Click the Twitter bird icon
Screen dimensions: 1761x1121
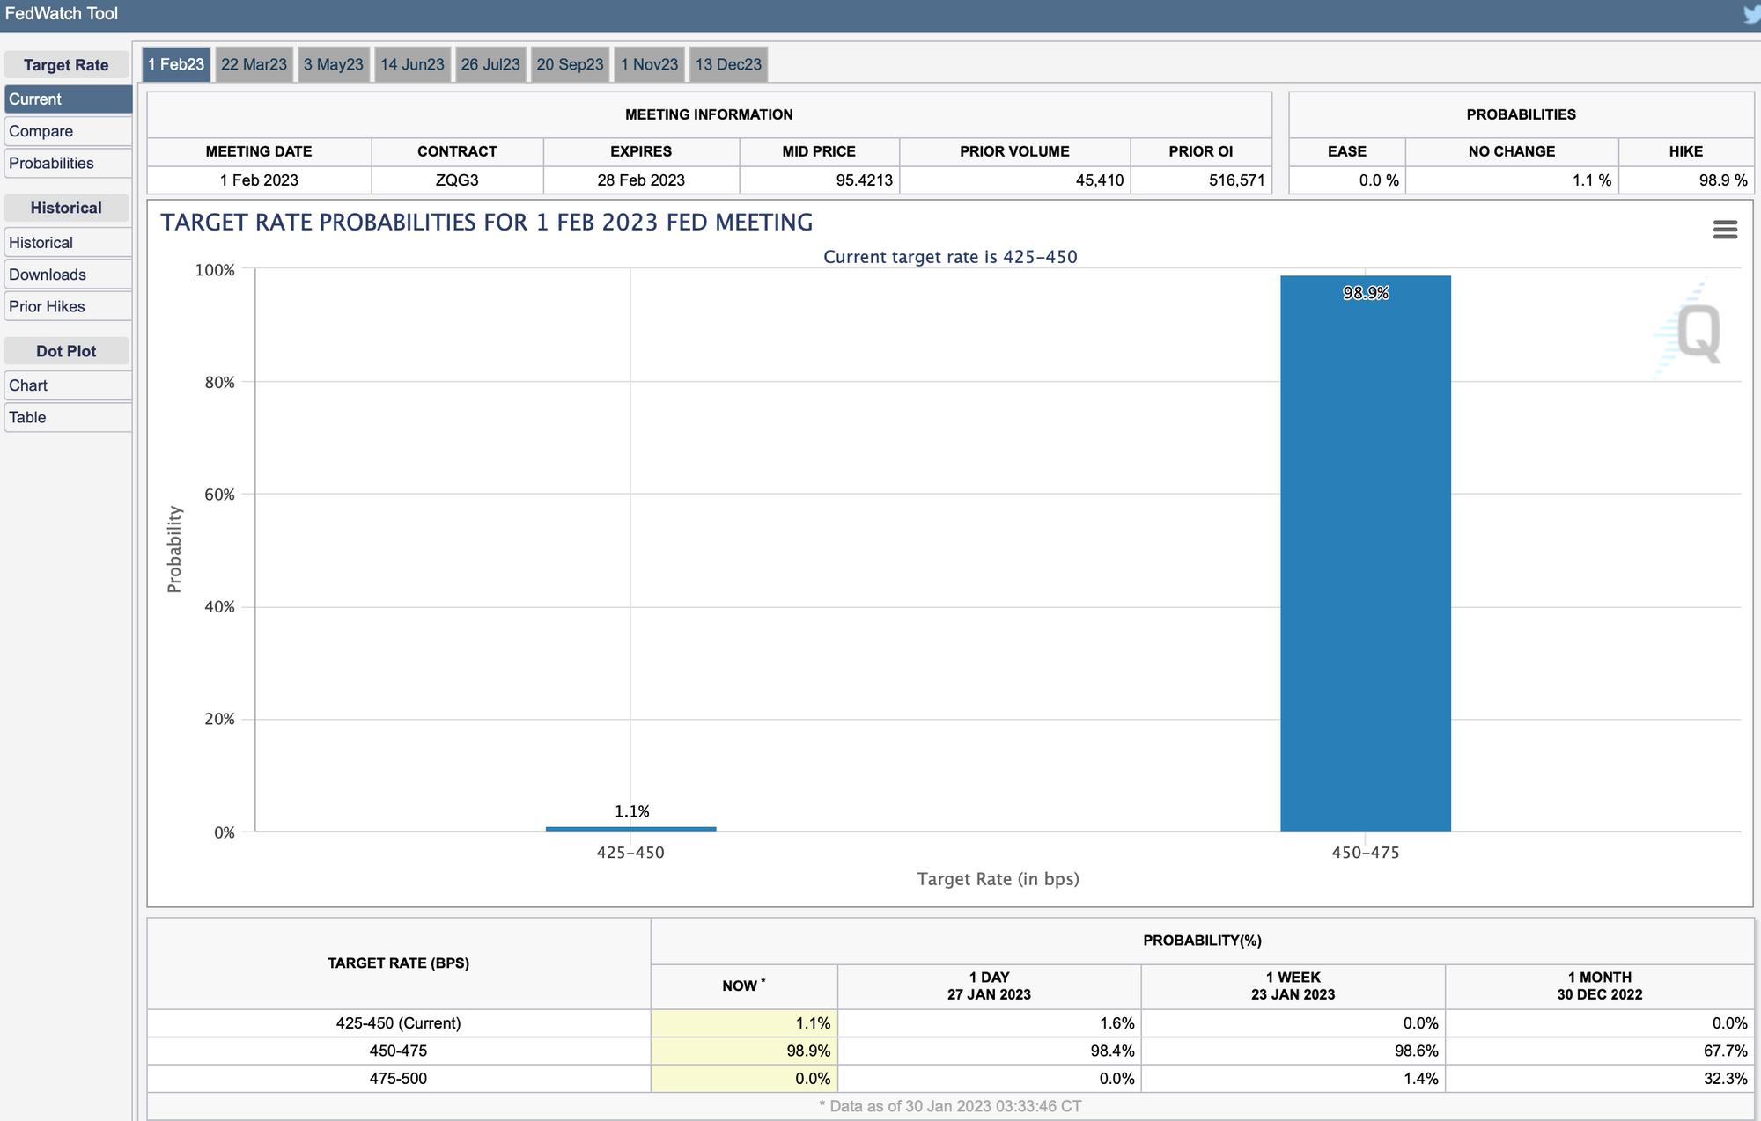(x=1751, y=14)
